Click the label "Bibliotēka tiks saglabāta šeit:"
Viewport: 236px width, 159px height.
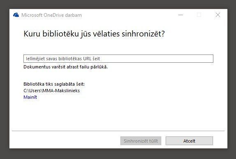[x=54, y=84]
